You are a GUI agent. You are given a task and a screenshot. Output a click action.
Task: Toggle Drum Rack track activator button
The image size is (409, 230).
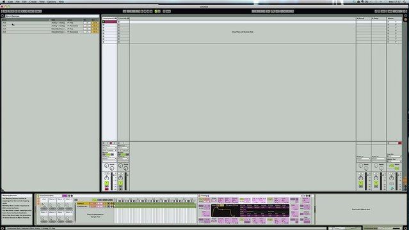(x=120, y=183)
